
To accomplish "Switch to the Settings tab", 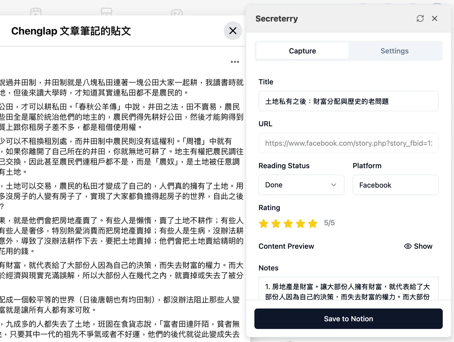I will [394, 51].
